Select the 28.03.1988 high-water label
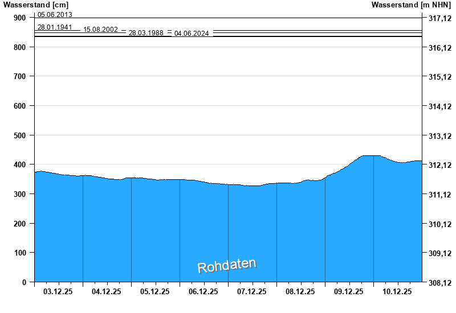This screenshot has width=456, height=313. click(146, 33)
